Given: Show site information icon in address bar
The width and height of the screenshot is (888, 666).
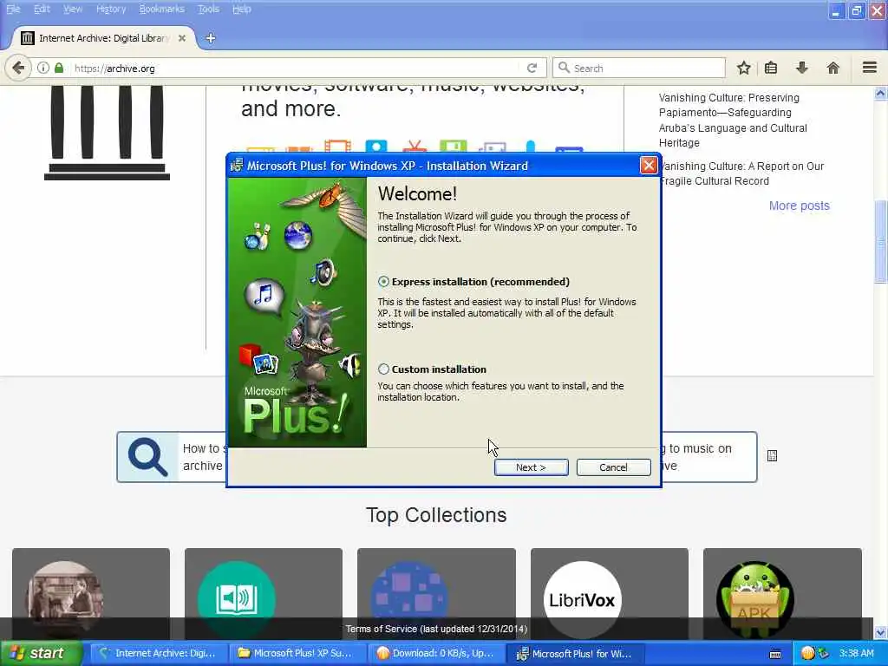Looking at the screenshot, I should tap(43, 68).
